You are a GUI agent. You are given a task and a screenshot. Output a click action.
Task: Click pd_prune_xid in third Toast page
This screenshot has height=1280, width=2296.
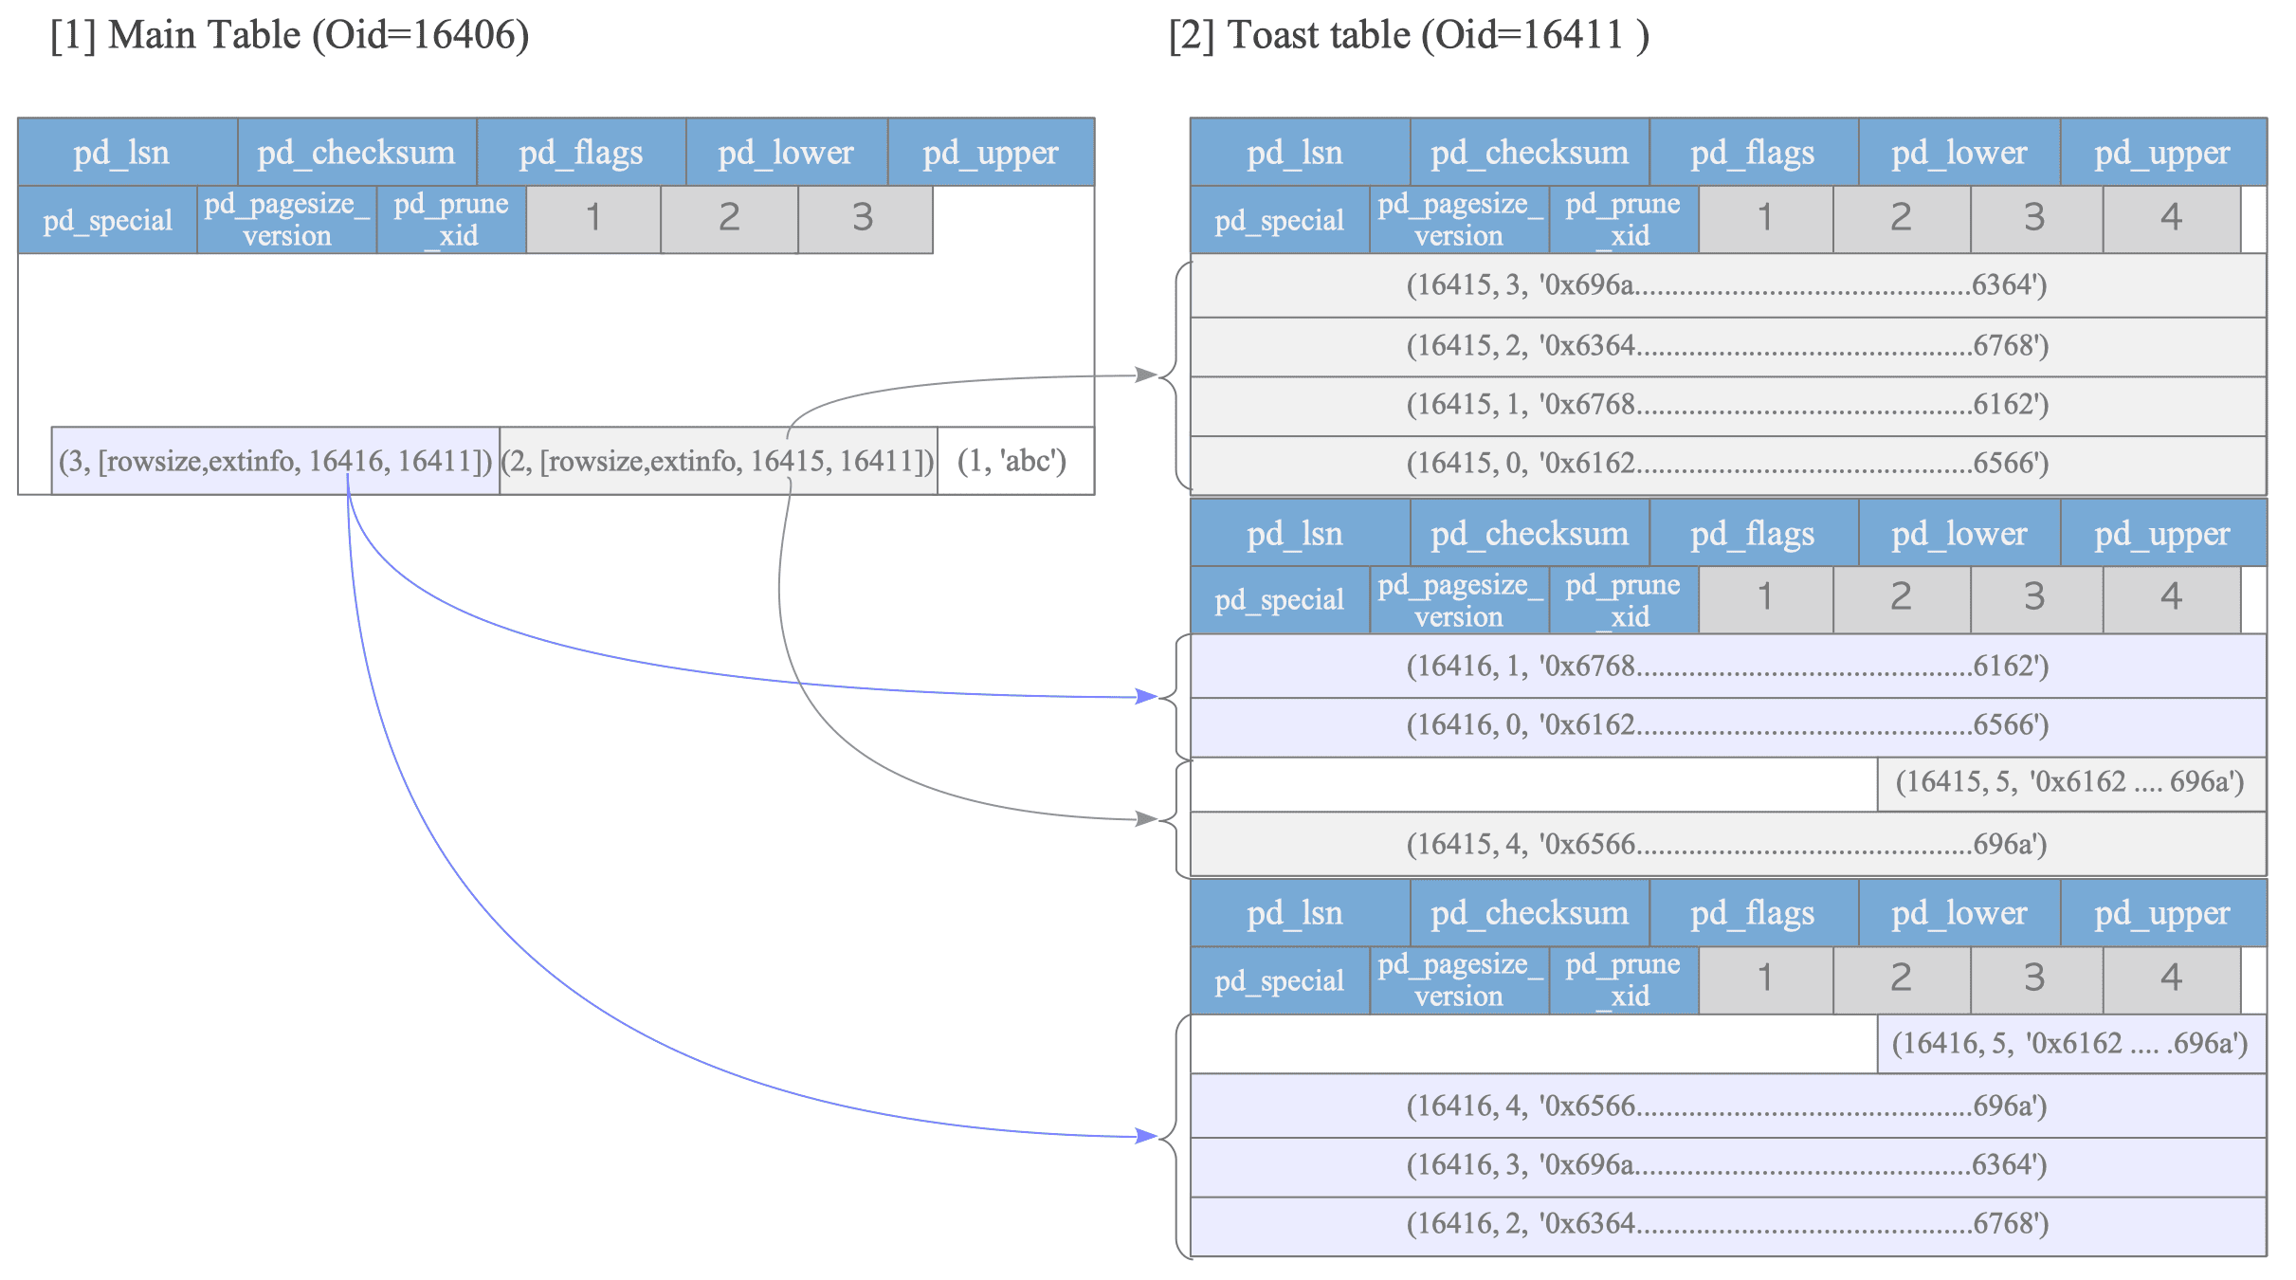(1624, 979)
